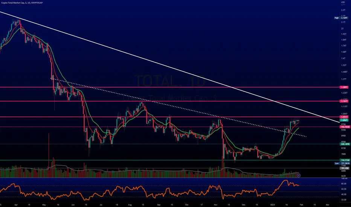Click the 'Nov' label on the time axis
The width and height of the screenshot is (351, 207).
tap(215, 205)
